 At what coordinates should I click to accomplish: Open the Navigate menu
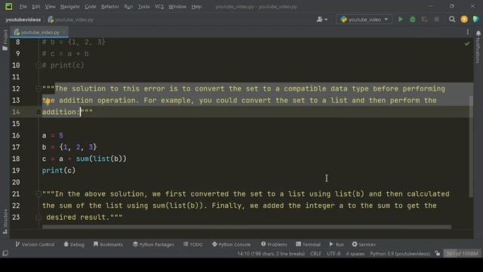[x=69, y=7]
